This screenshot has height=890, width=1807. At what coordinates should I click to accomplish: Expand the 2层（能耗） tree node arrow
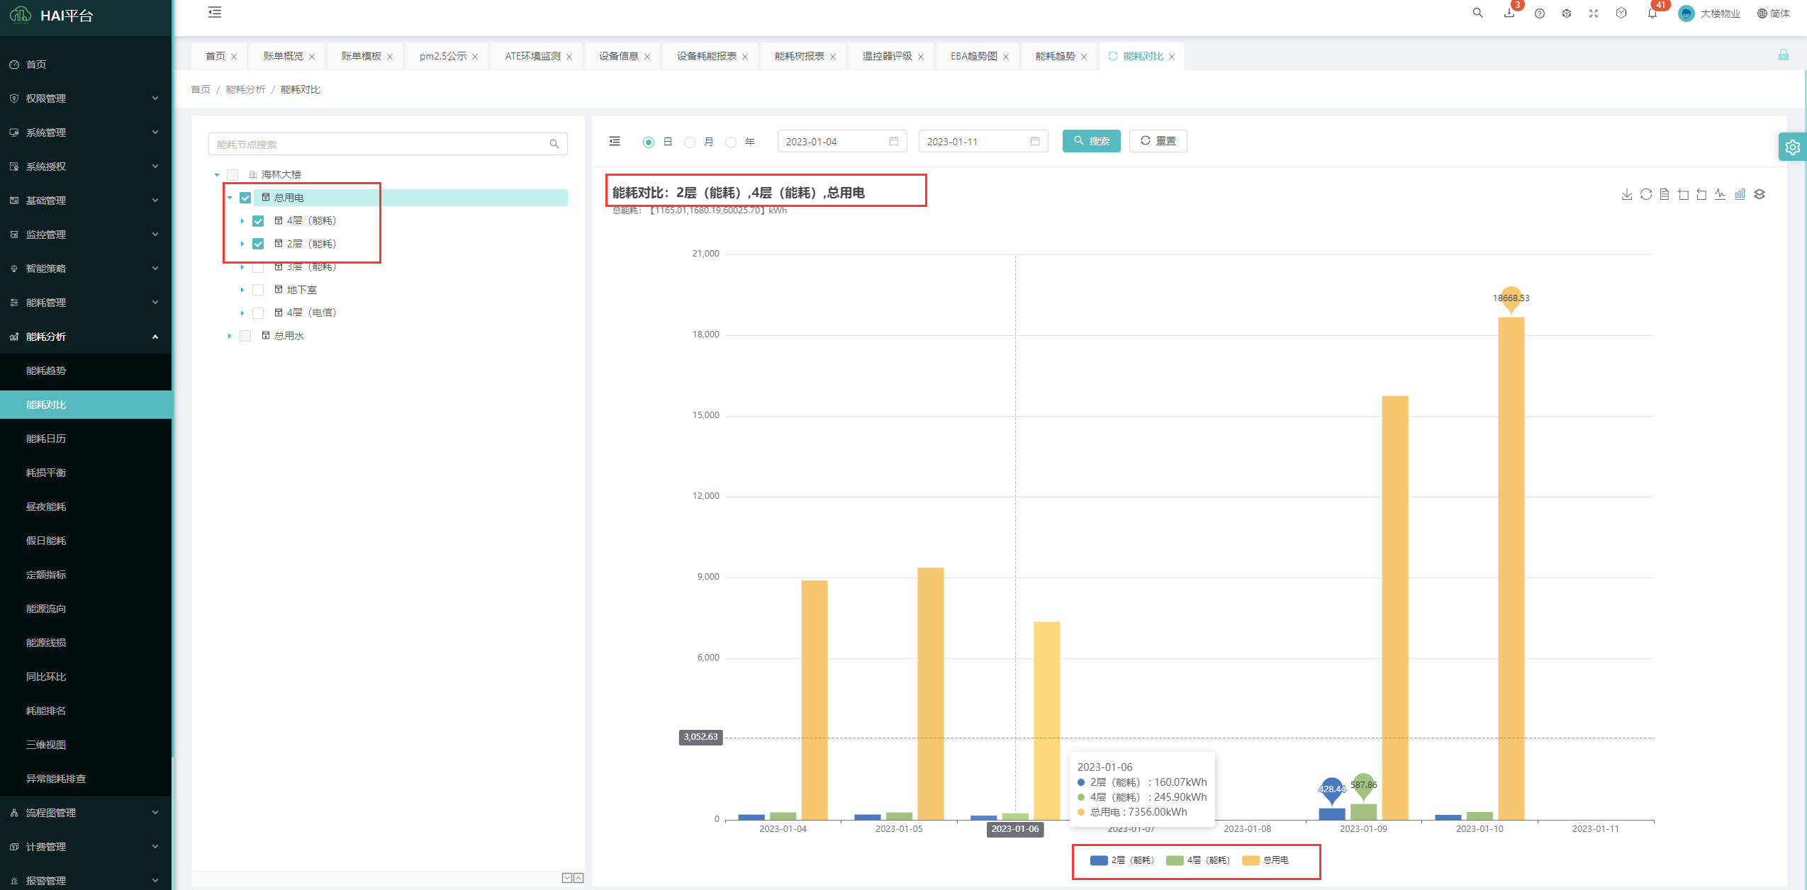point(242,244)
